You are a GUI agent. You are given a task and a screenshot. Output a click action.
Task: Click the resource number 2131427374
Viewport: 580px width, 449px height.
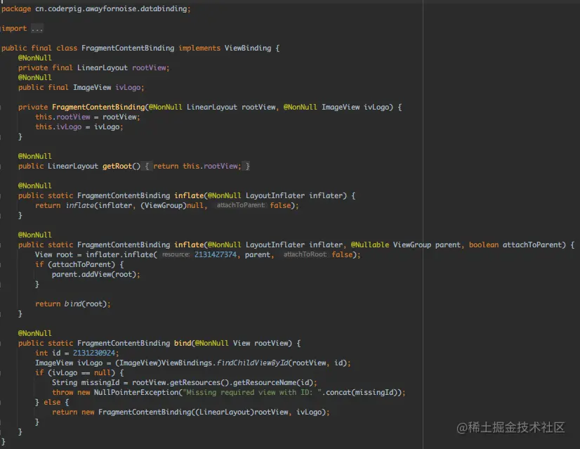pos(216,254)
